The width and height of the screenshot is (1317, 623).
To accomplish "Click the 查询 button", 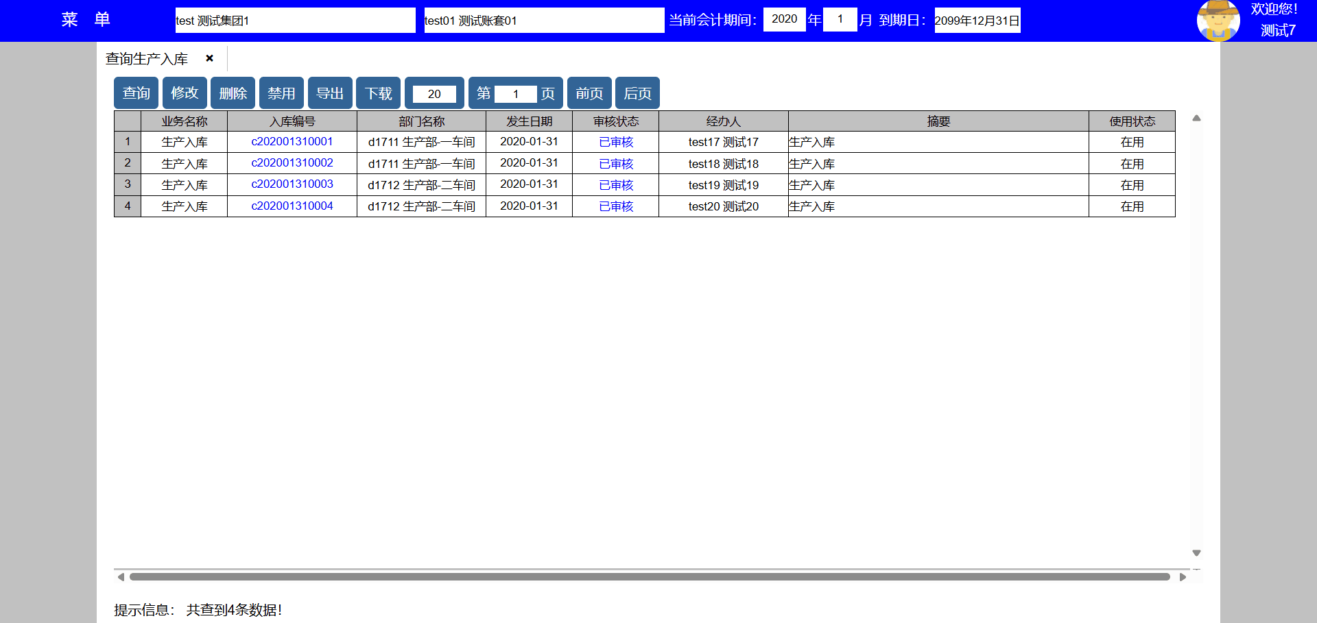I will click(136, 93).
